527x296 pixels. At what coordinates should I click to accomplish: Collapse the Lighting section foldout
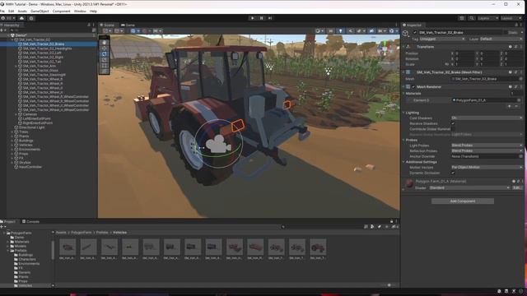tap(403, 113)
